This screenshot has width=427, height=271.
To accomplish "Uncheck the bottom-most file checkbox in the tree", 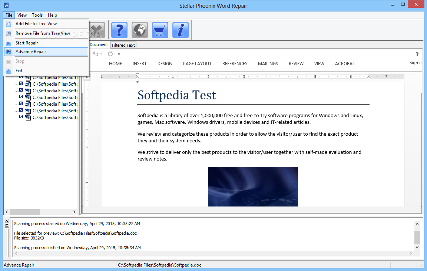I will click(21, 117).
